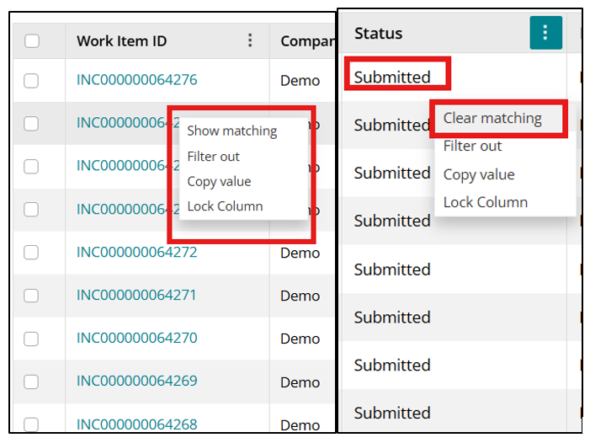Tick the checkbox beside INC000000064270
The width and height of the screenshot is (590, 443).
[31, 339]
